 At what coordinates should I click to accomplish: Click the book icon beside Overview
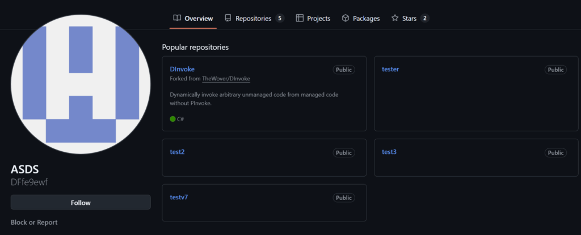pos(178,18)
